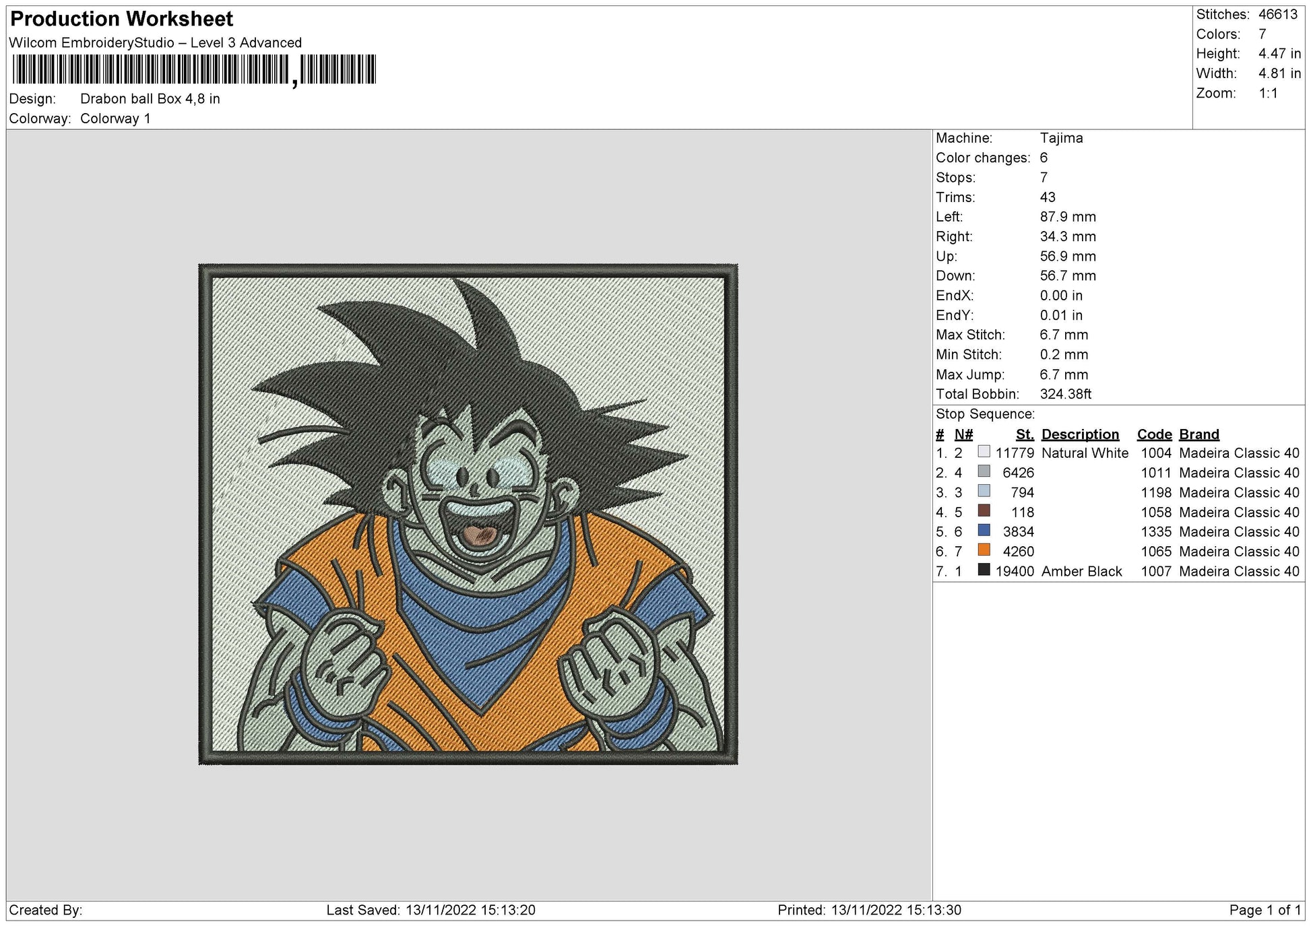
Task: Click the 'St.' column header
Action: [x=1025, y=434]
